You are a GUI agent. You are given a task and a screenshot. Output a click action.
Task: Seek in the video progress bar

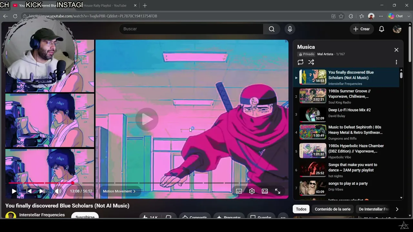147,183
